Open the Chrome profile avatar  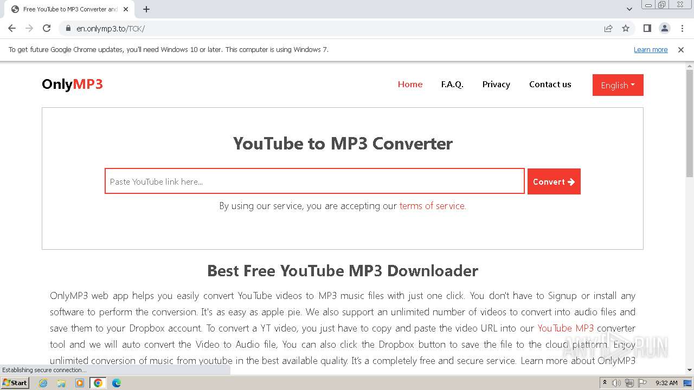pos(665,28)
